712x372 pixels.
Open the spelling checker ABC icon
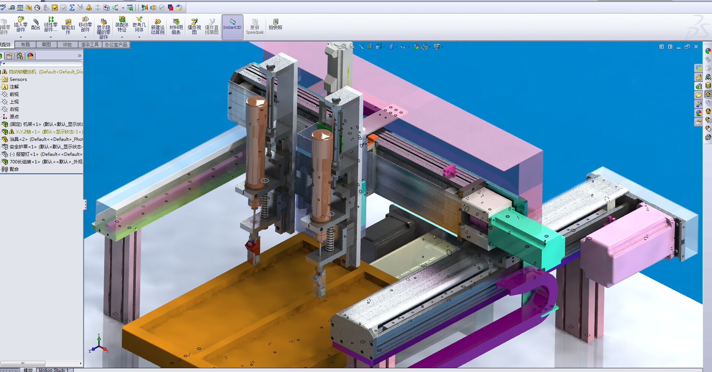tap(3, 7)
